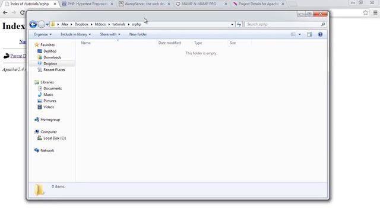Screen dimensions: 380x213
Task: Switch to Index of /tutorials/srphp browser tab
Action: click(29, 4)
